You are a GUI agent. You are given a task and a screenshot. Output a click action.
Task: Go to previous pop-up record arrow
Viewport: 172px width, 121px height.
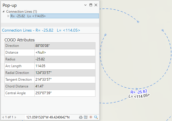point(3,117)
